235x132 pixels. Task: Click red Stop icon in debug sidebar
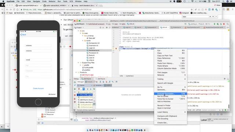[75, 95]
